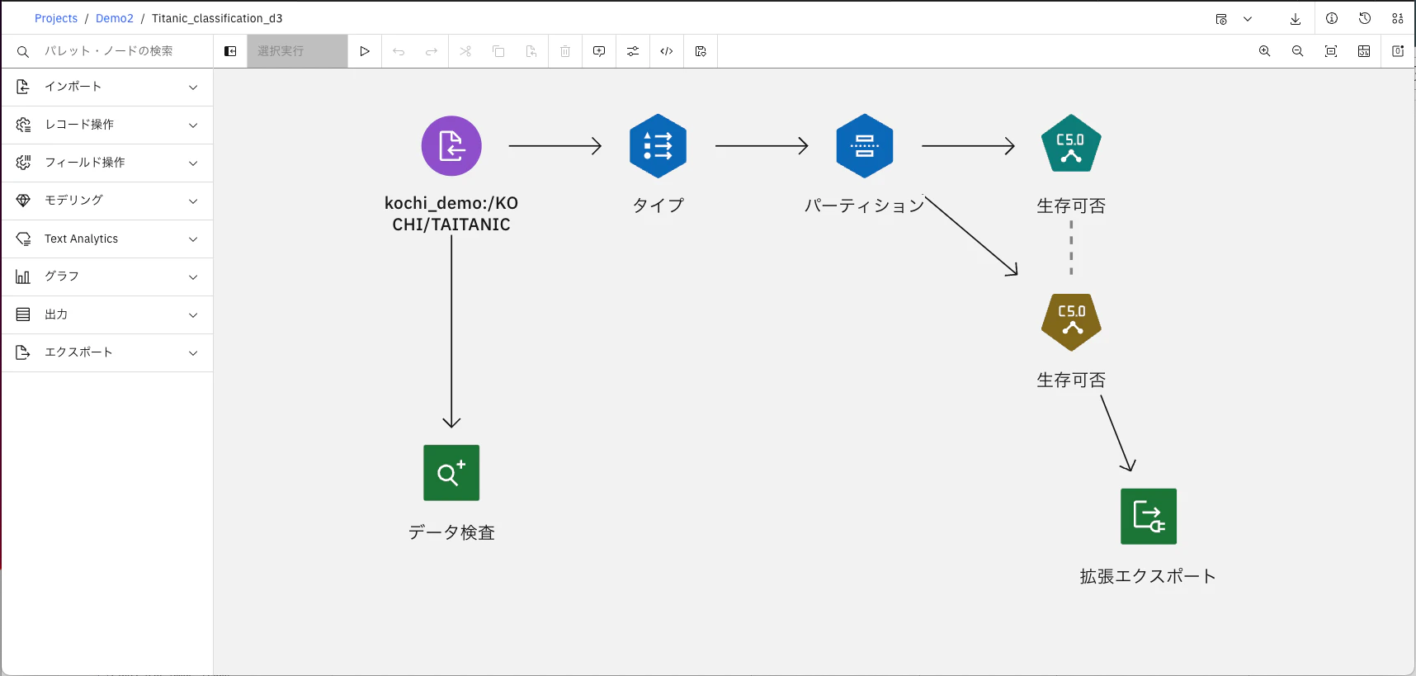Click the データ検査 node label
1416x676 pixels.
tap(451, 532)
